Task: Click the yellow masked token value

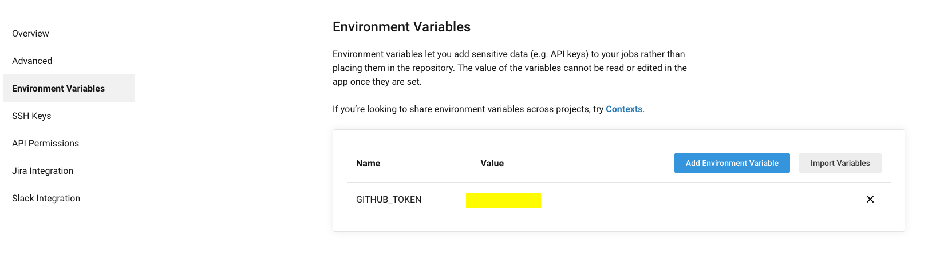Action: point(503,200)
